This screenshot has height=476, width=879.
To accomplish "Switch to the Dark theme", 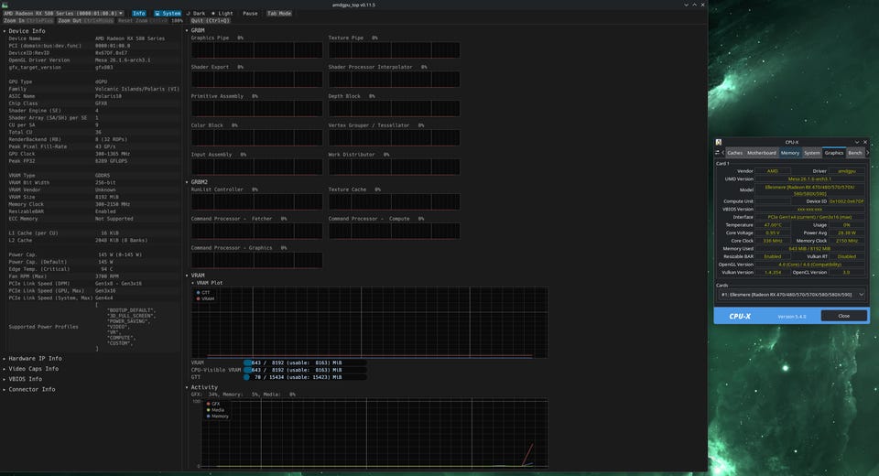I will (x=196, y=13).
